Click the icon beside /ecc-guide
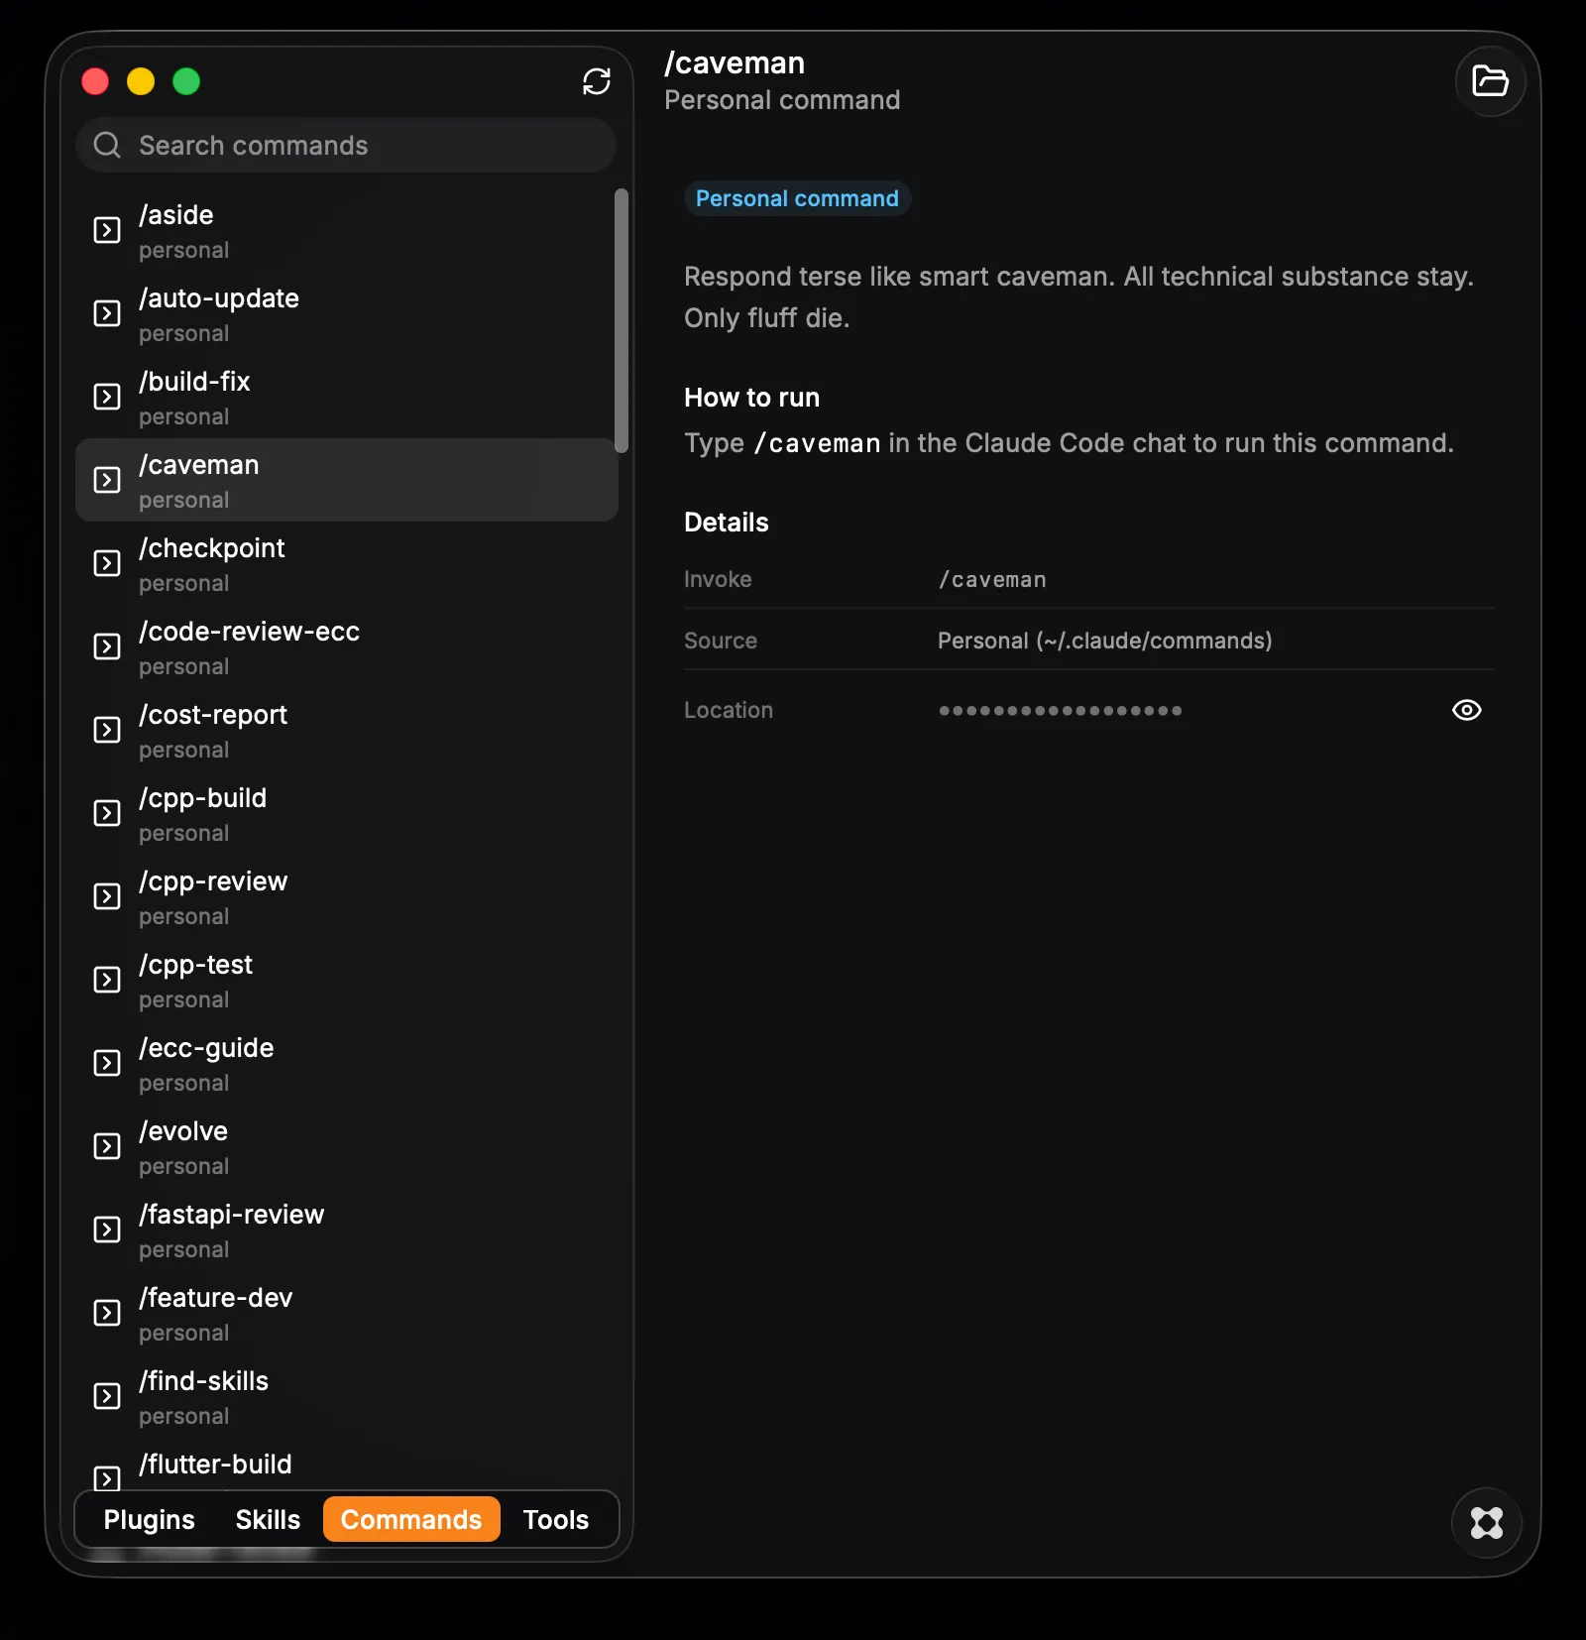Viewport: 1586px width, 1640px height. 106,1063
